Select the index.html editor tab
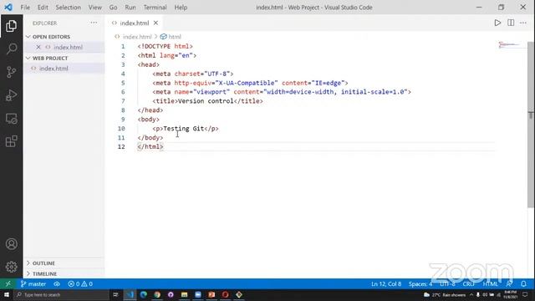The width and height of the screenshot is (535, 301). tap(135, 23)
